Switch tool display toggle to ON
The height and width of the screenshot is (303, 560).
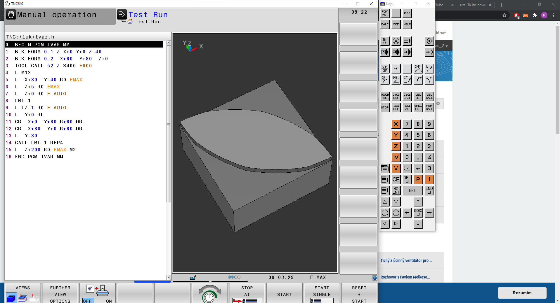click(108, 301)
